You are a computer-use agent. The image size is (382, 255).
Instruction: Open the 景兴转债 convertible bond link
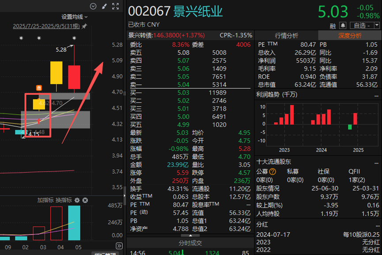coord(166,36)
